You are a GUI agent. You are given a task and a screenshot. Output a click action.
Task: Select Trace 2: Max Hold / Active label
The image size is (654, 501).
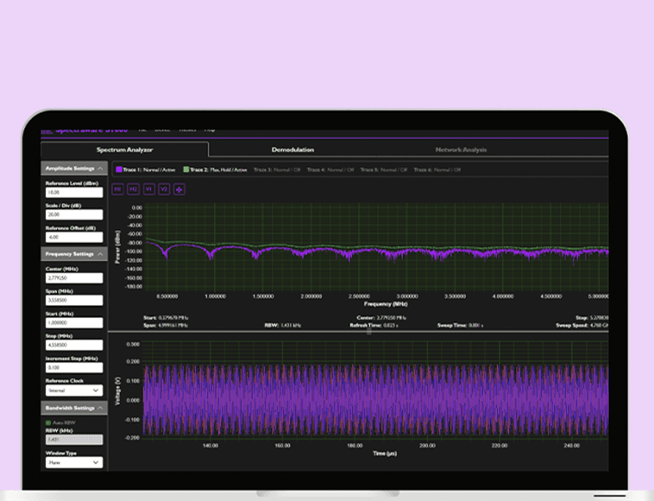coord(218,169)
